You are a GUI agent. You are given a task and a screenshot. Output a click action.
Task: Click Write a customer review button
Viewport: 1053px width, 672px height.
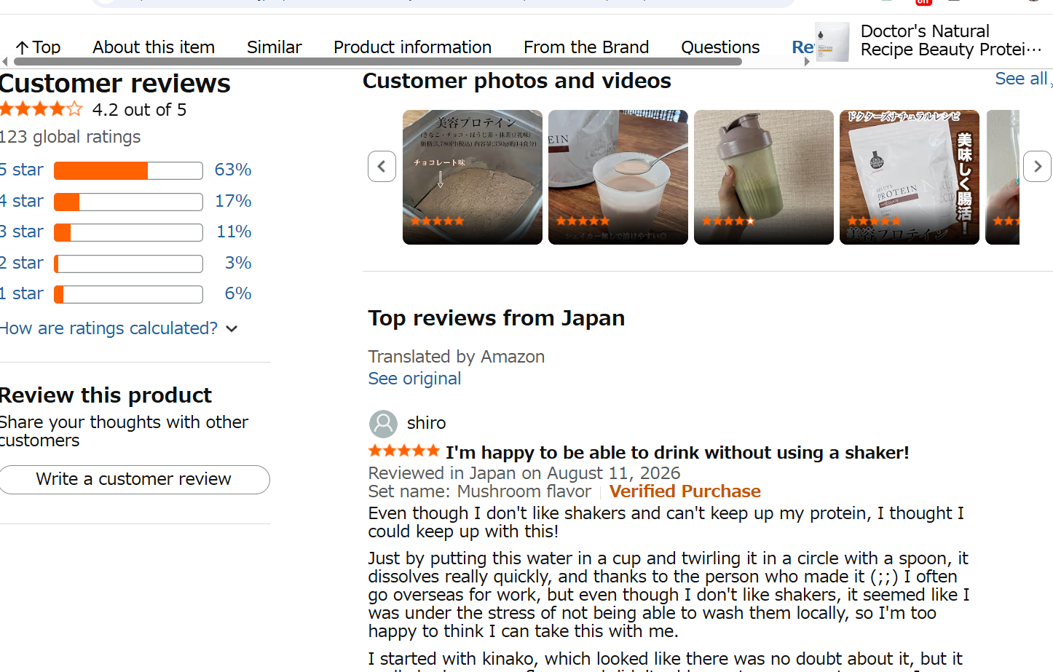[133, 479]
